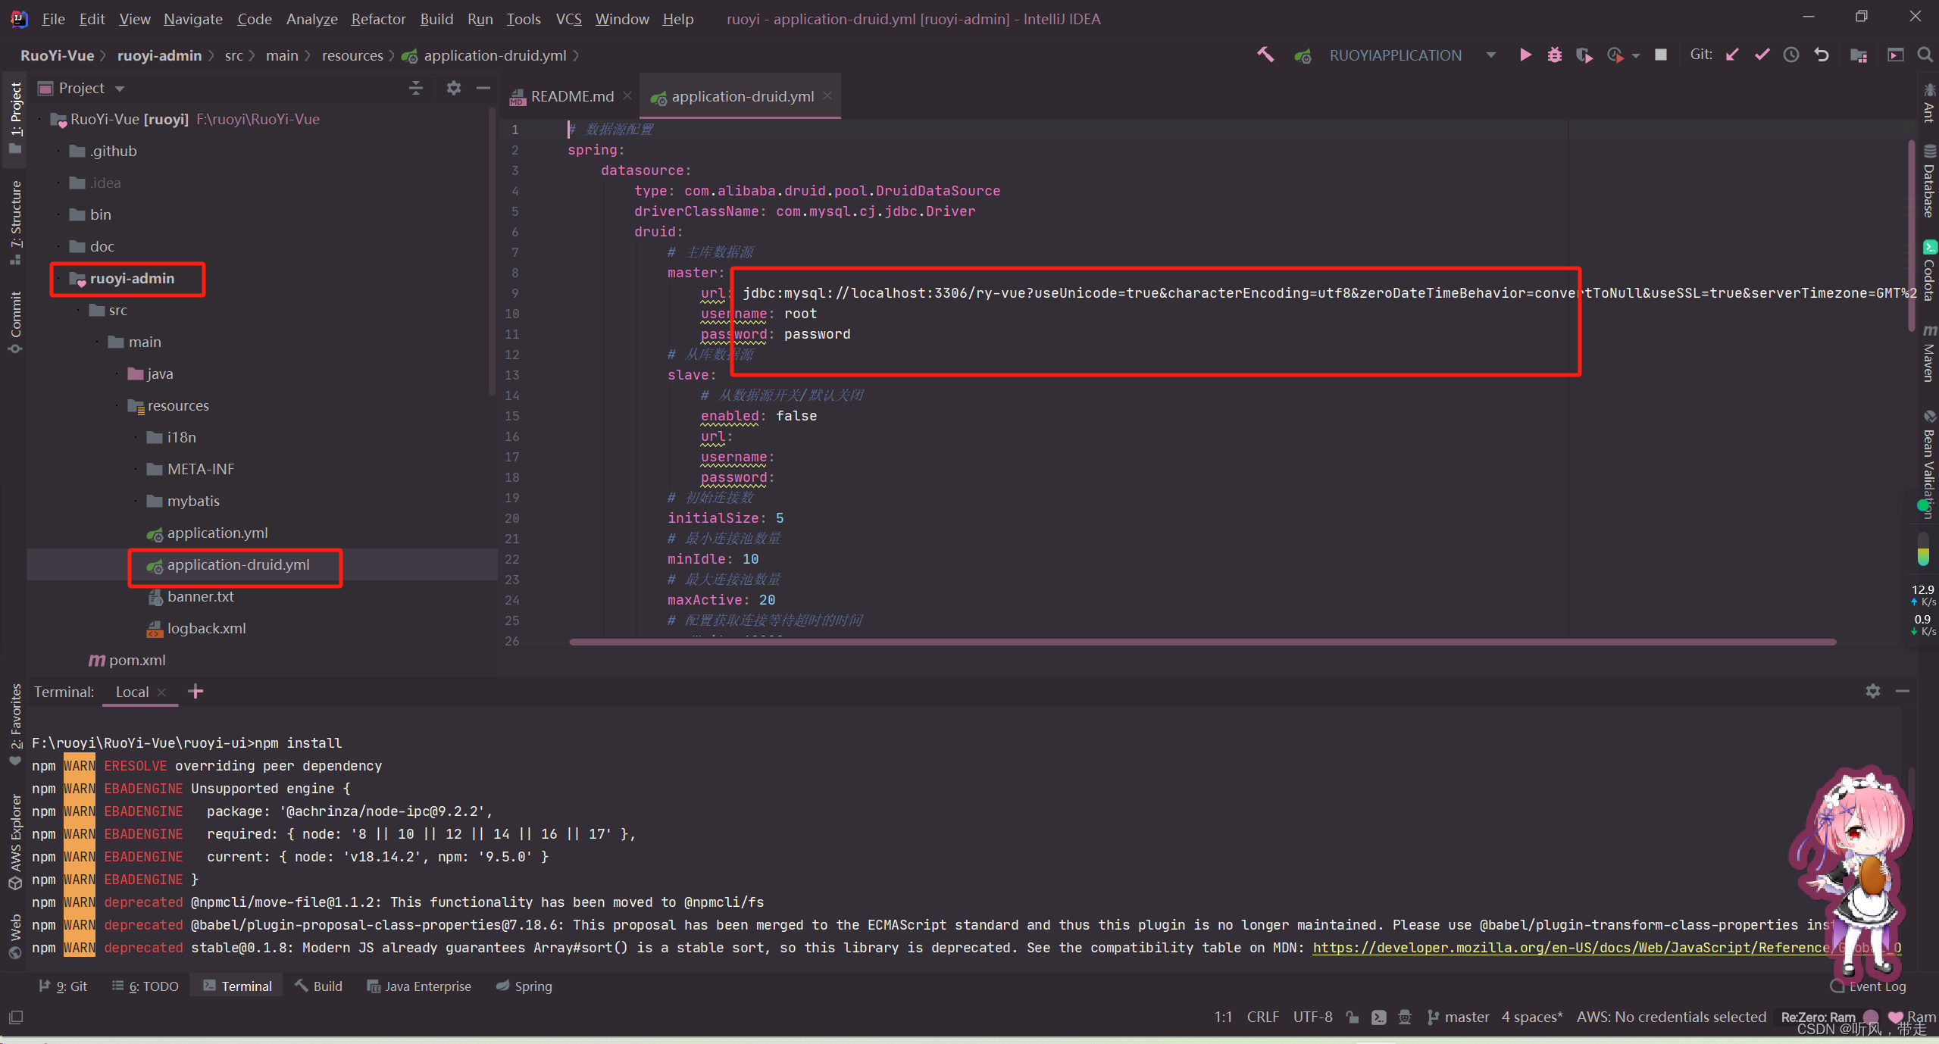1939x1044 pixels.
Task: Run with coverage shield icon
Action: 1584,55
